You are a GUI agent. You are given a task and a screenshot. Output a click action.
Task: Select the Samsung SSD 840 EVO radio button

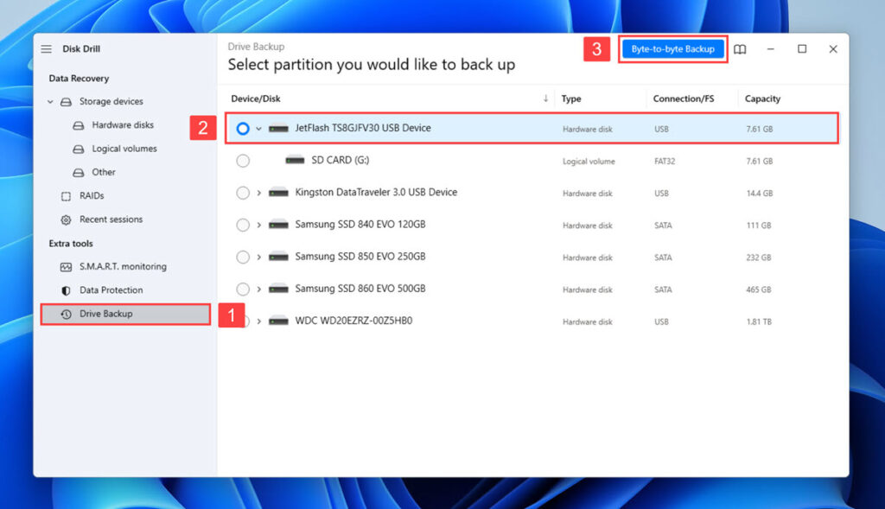coord(242,225)
